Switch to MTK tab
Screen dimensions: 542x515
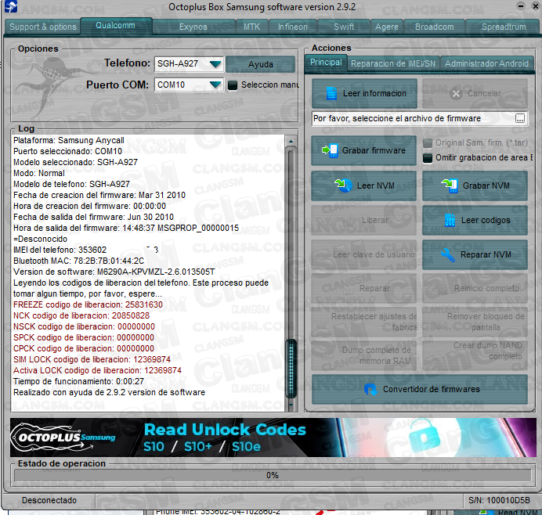click(x=251, y=27)
